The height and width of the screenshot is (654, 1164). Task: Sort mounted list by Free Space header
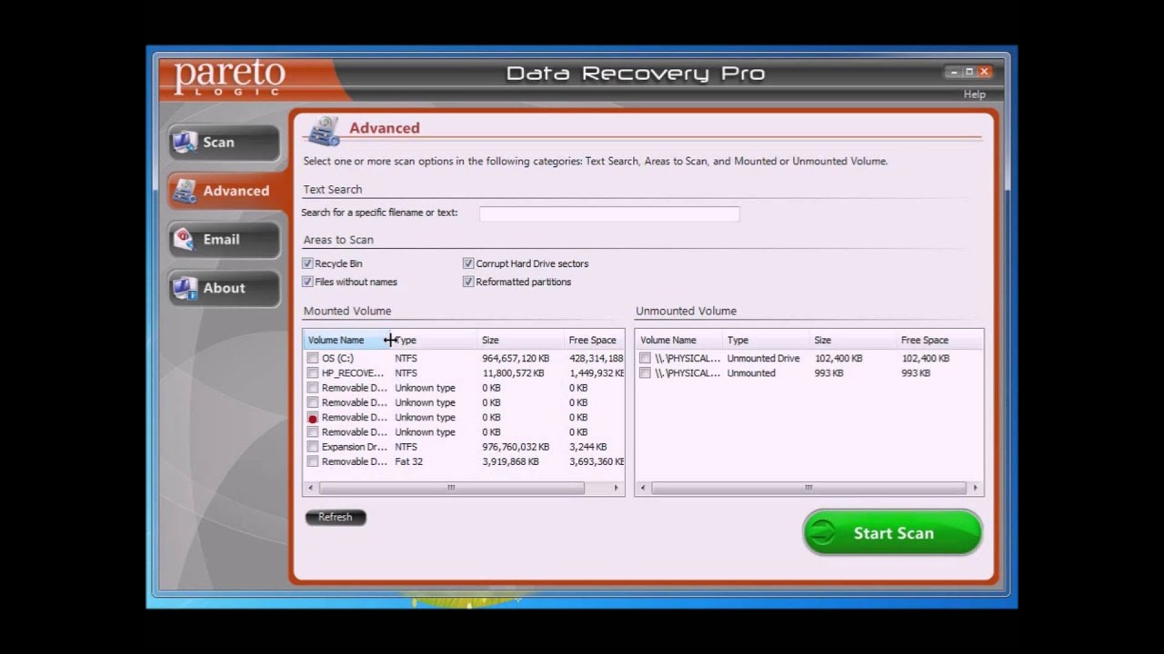[594, 340]
